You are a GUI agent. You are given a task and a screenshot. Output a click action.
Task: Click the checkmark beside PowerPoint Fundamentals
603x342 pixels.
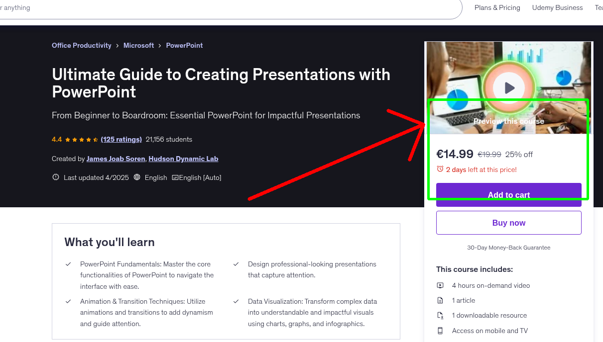coord(68,264)
